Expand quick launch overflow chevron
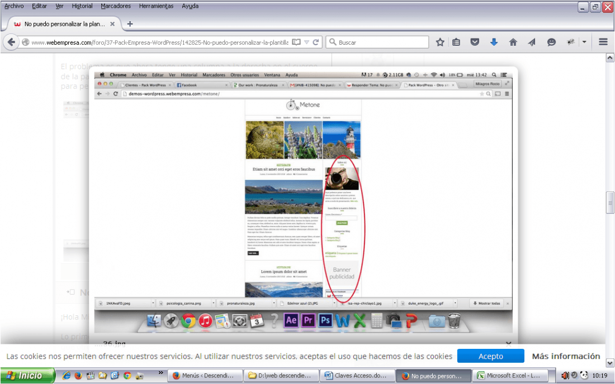615x384 pixels. 160,373
